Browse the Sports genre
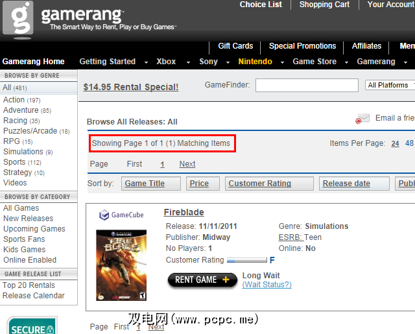Image resolution: width=415 pixels, height=334 pixels. (x=22, y=162)
